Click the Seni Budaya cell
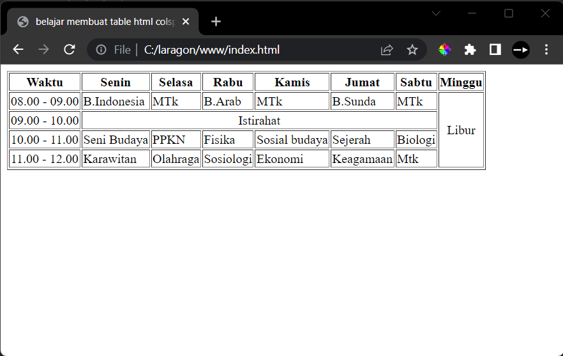 point(116,139)
